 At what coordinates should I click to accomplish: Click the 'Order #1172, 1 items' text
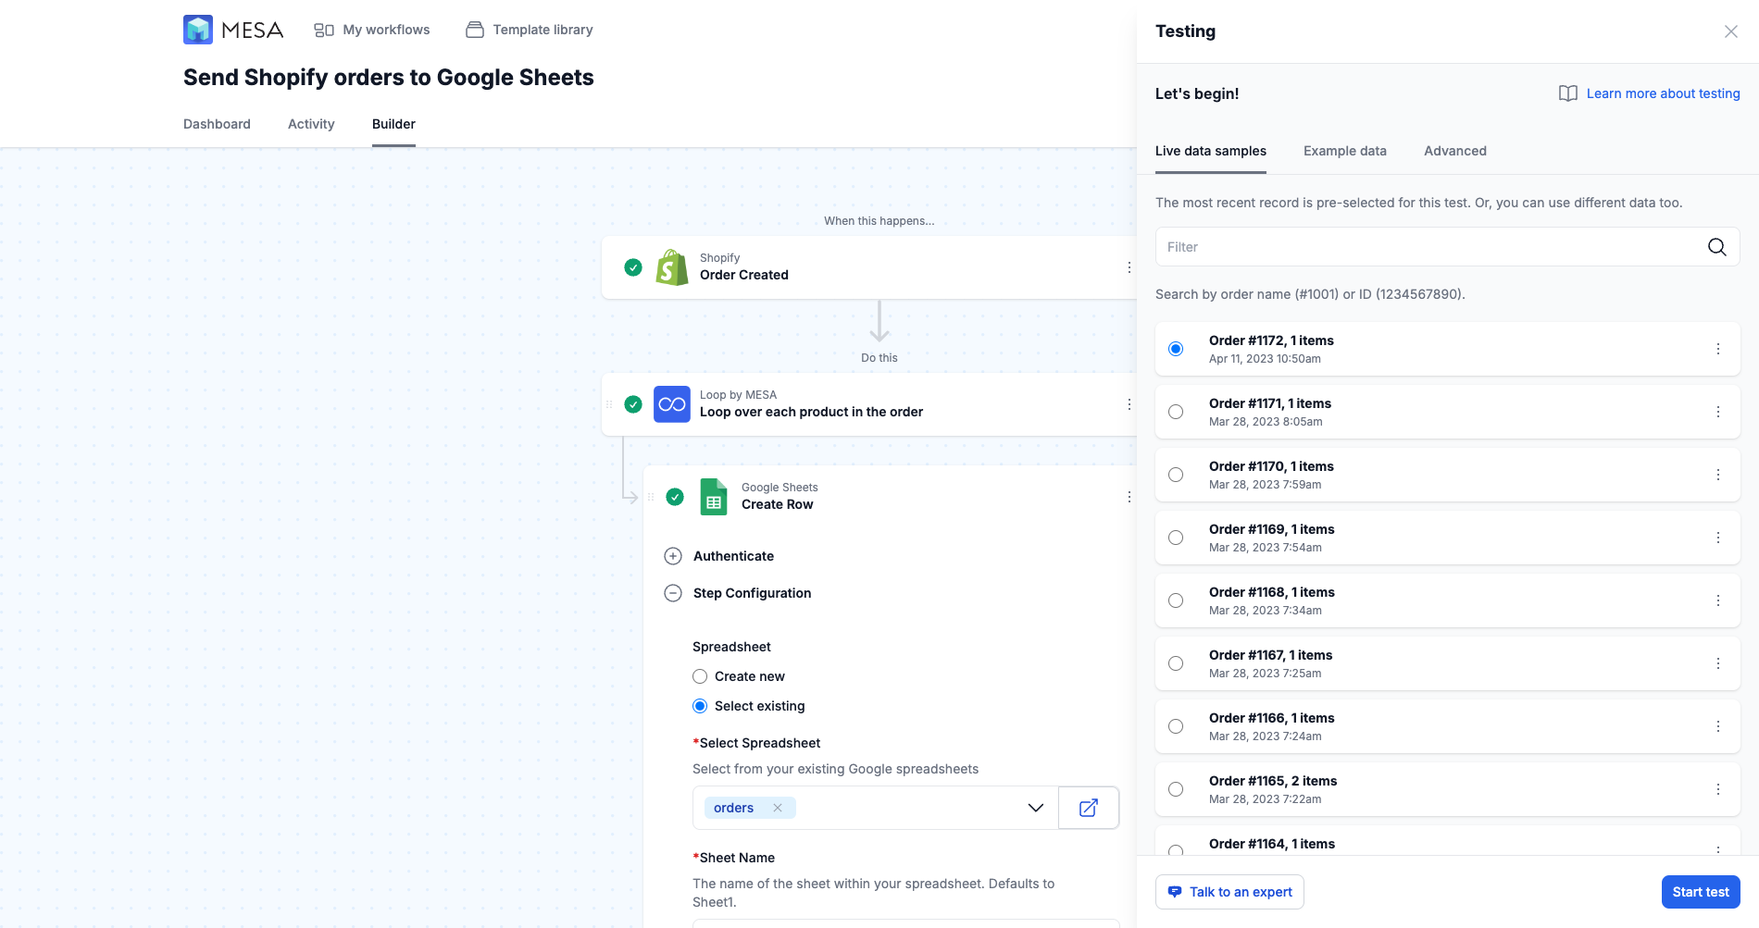[1271, 340]
